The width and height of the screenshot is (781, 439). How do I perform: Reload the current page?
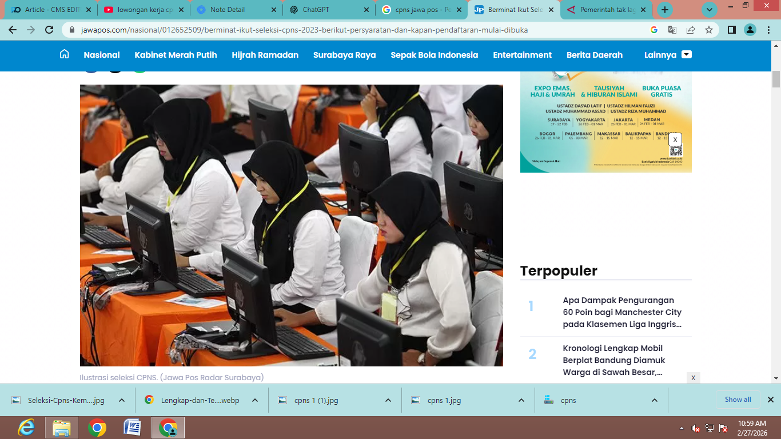pyautogui.click(x=50, y=30)
